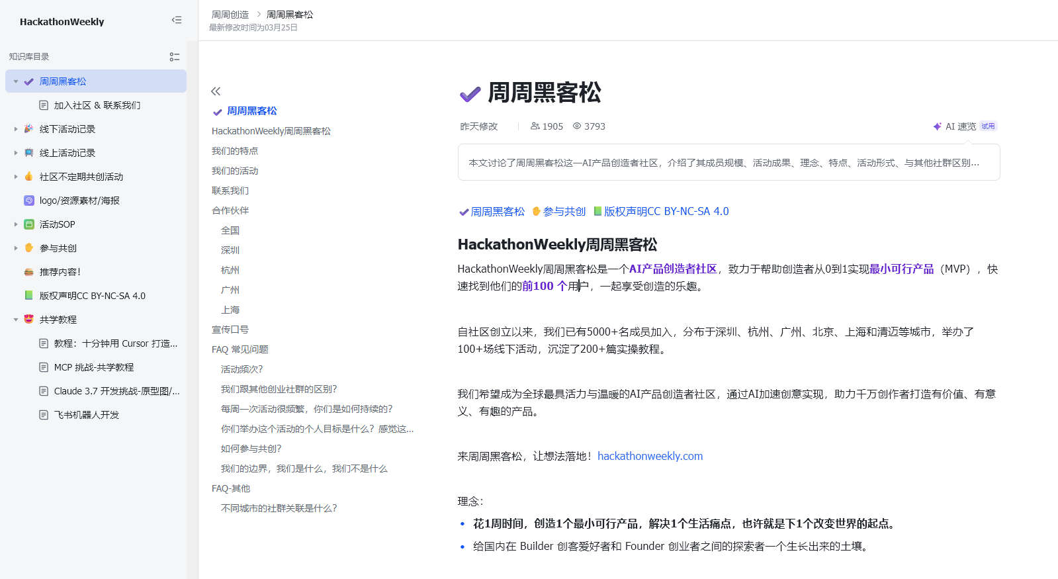
Task: Click the heart-eyes emoji icon of 共学教程
Action: point(29,320)
